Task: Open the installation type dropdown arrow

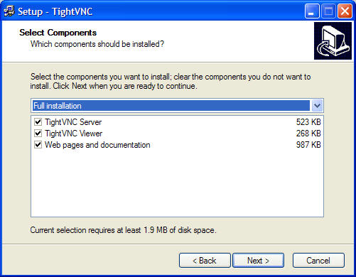Action: point(317,106)
